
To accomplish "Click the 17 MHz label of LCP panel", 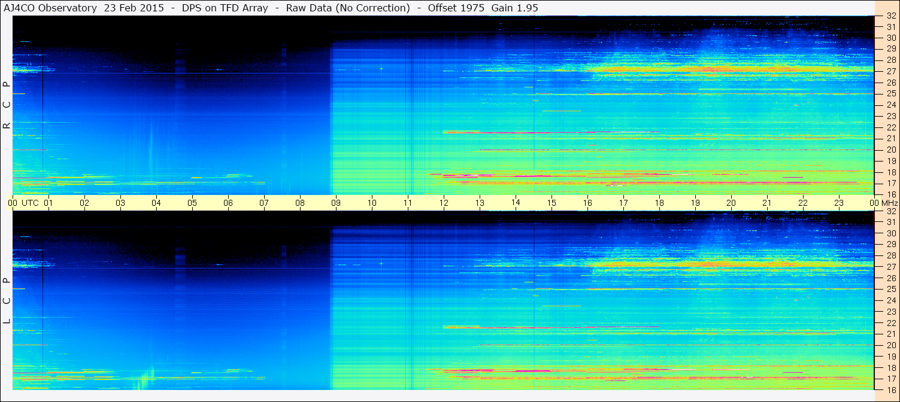I will (x=891, y=379).
